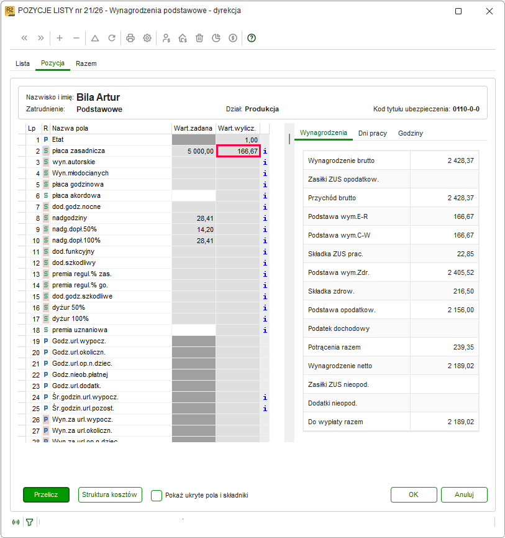Click the filter funnel icon in status bar
Image resolution: width=505 pixels, height=538 pixels.
point(29,522)
